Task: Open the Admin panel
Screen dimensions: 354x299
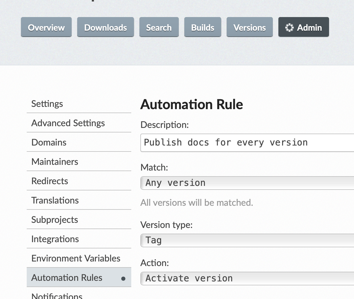Action: point(303,27)
